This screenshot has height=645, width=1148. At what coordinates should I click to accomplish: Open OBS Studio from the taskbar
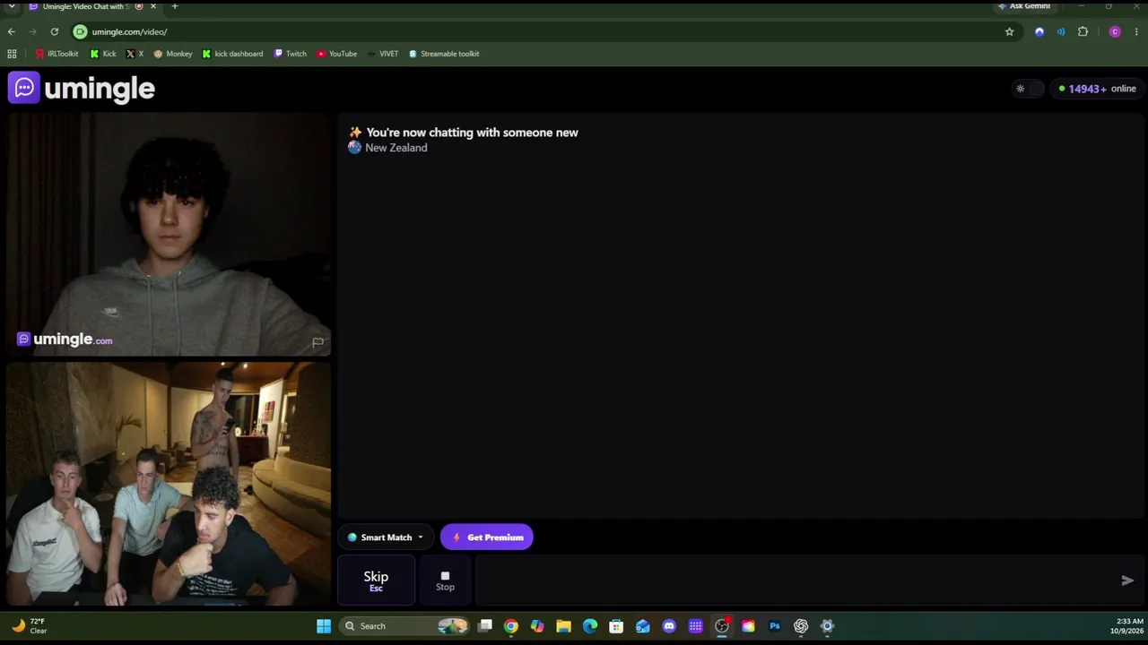click(722, 626)
